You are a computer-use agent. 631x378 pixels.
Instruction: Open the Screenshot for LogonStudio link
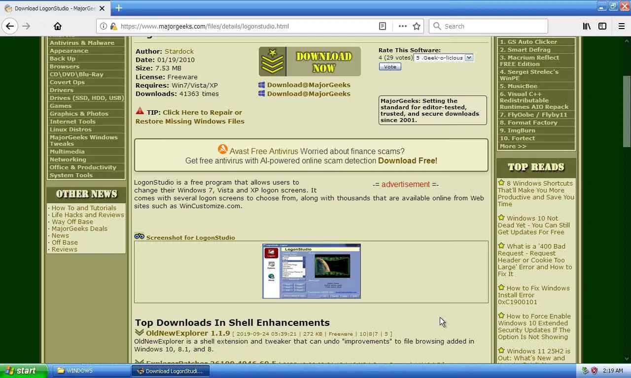[190, 238]
